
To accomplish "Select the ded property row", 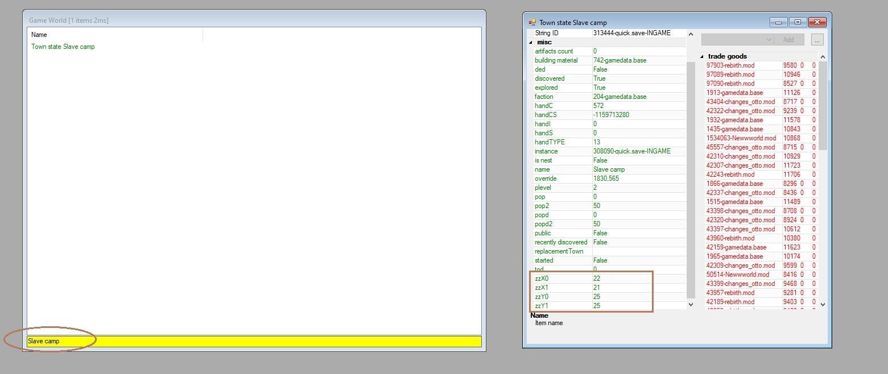I will click(x=607, y=69).
